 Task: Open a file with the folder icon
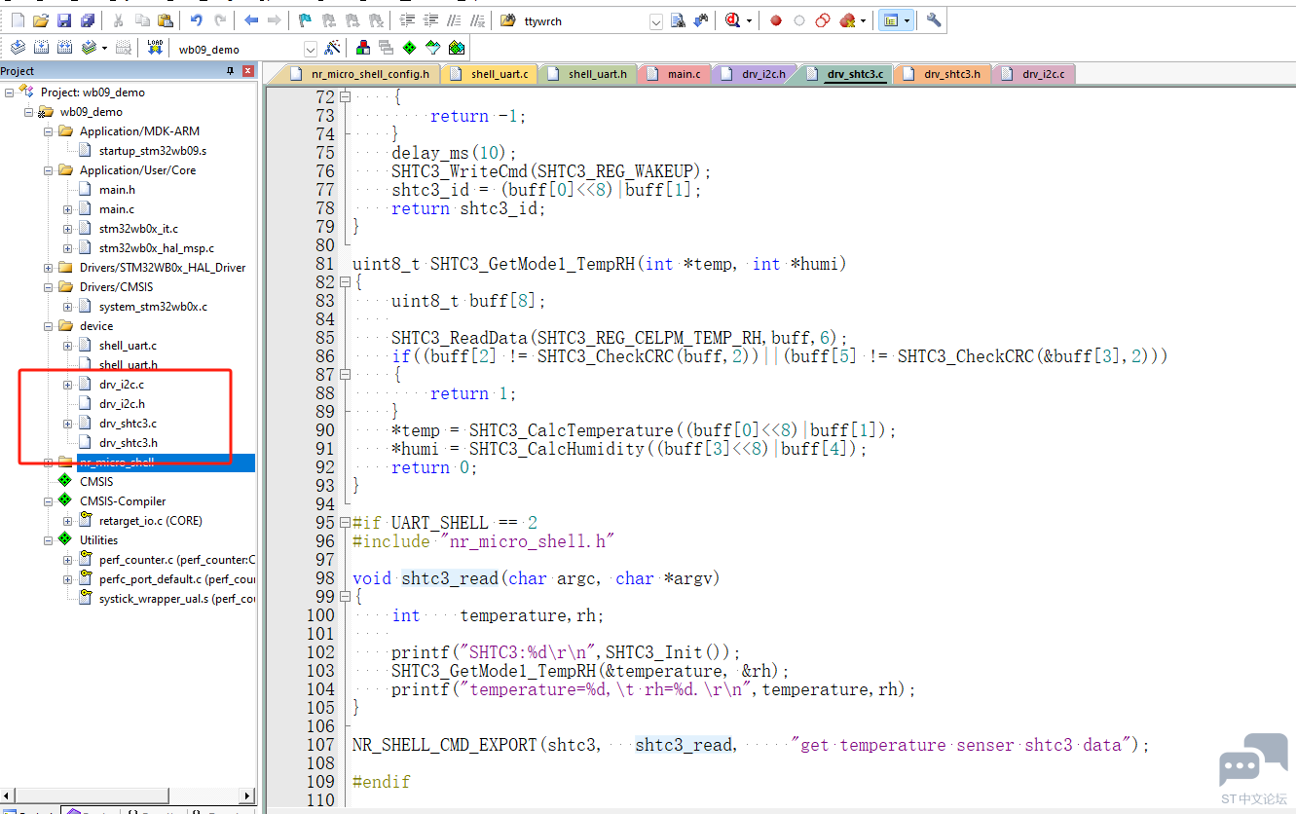point(41,20)
